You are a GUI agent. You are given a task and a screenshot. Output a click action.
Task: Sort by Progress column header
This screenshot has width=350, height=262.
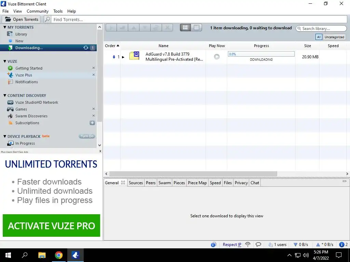[261, 46]
